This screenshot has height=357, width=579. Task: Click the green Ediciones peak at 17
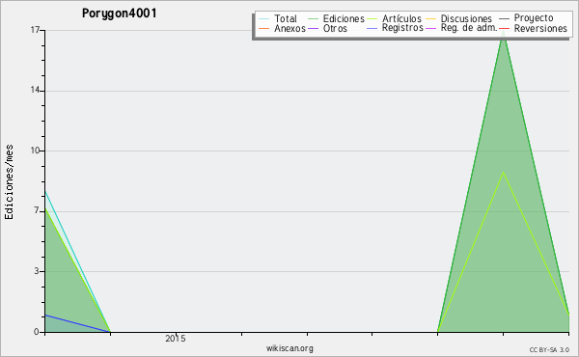tap(504, 31)
